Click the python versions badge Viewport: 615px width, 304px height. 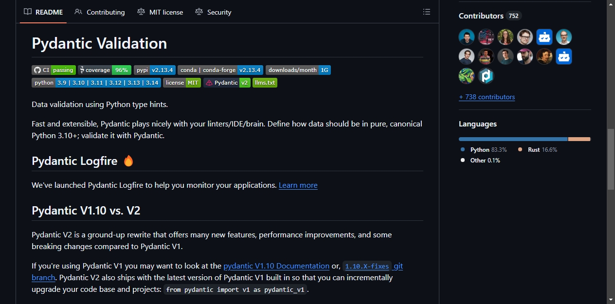pos(96,83)
